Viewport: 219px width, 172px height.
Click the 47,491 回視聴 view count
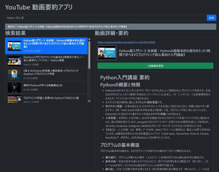30,90
